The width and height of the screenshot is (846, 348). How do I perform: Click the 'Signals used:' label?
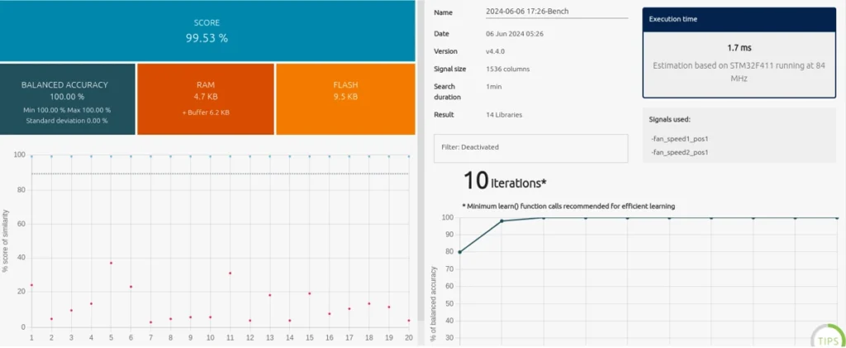point(669,119)
